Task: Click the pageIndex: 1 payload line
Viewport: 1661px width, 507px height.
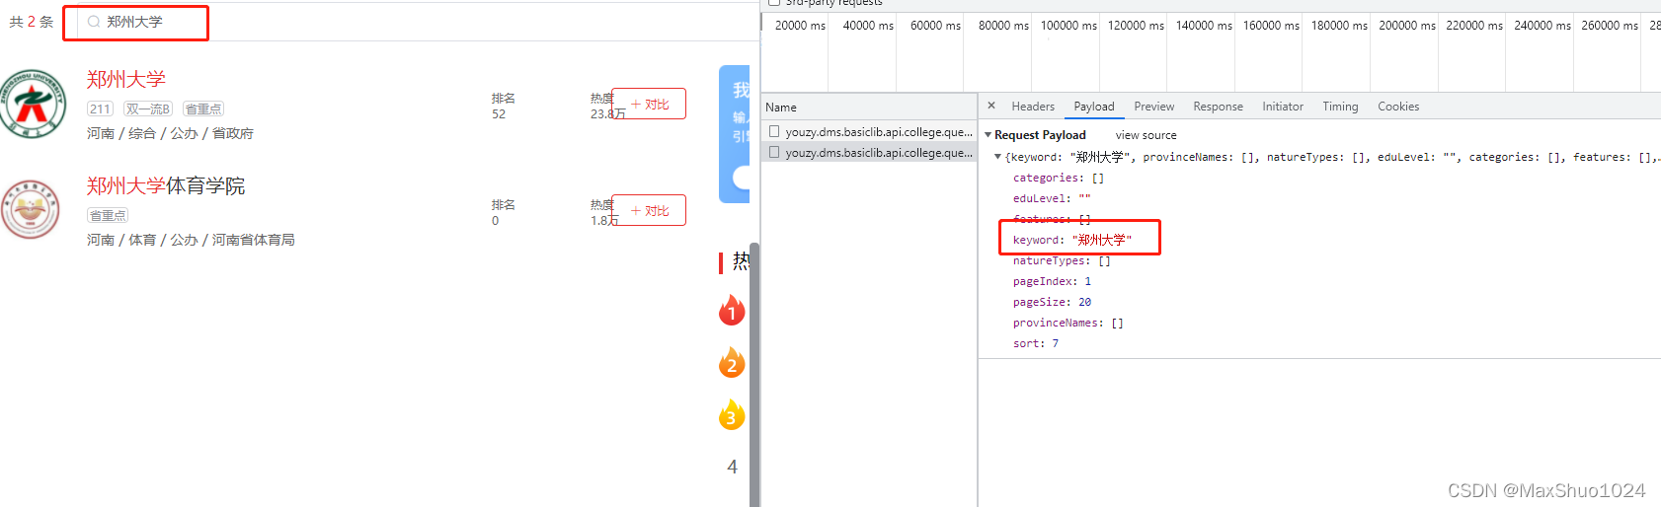Action: click(1052, 281)
